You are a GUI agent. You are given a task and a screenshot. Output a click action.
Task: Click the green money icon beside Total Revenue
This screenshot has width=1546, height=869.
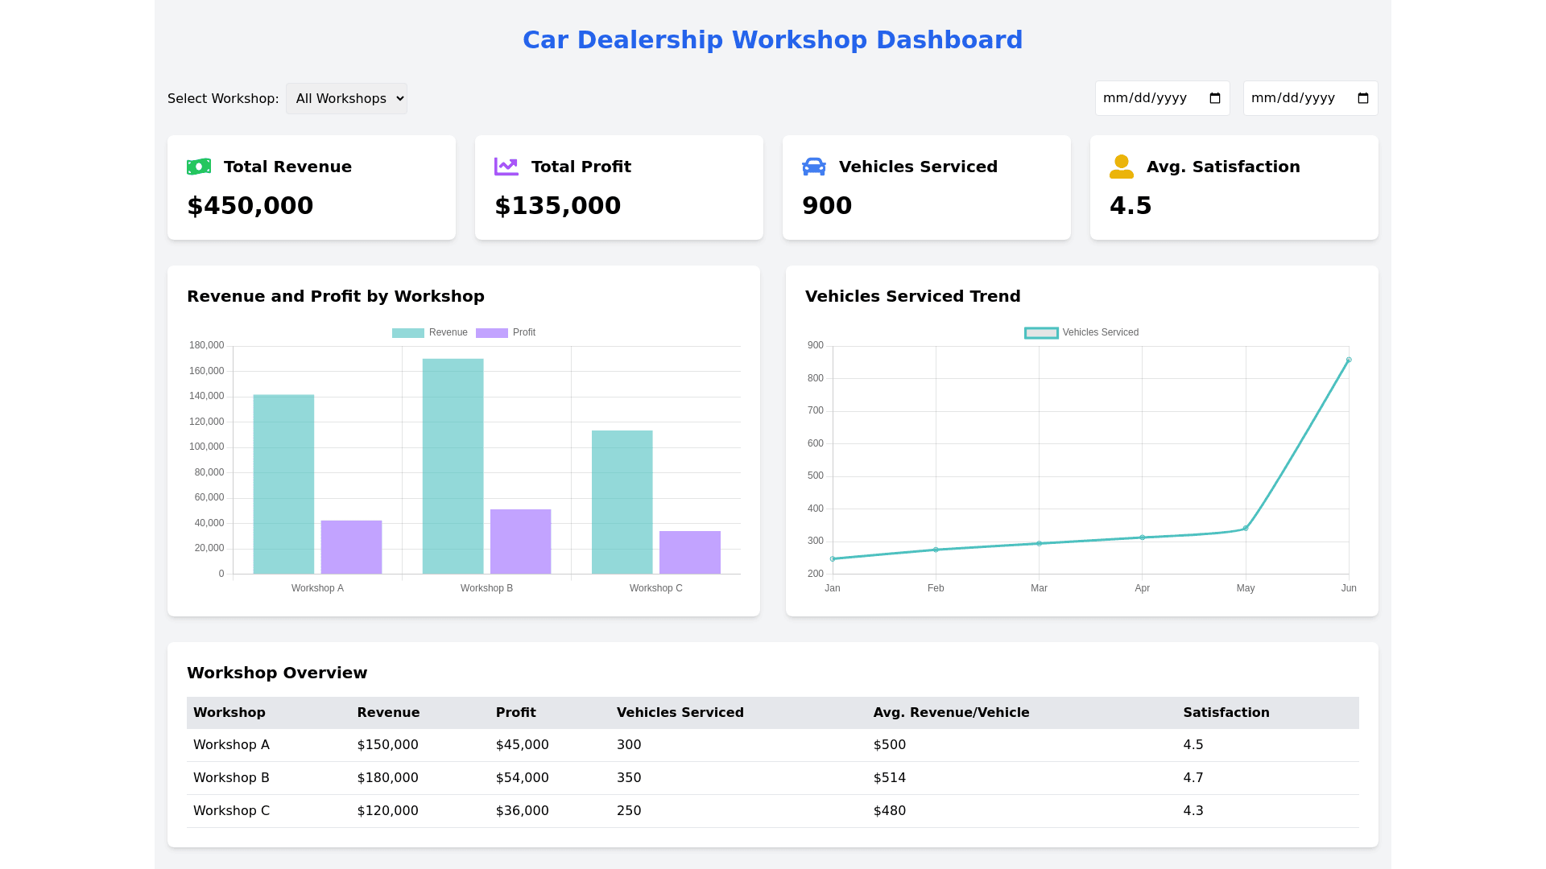tap(199, 167)
